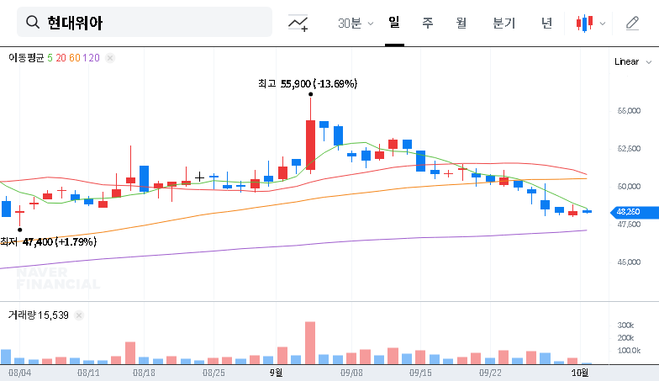Open the add indicator chart icon
The image size is (659, 381).
(x=298, y=23)
